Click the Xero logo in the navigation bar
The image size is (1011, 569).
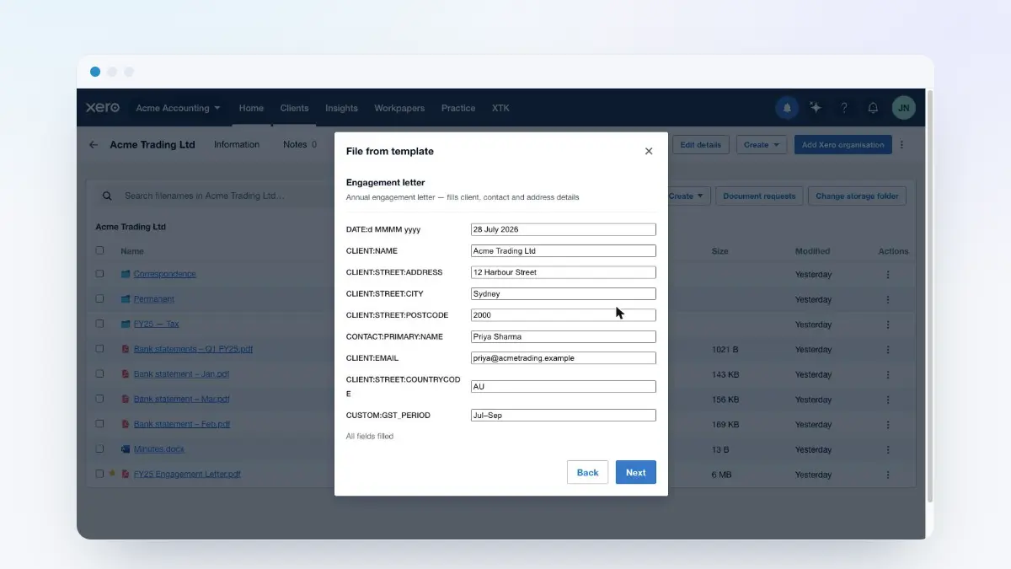coord(103,108)
